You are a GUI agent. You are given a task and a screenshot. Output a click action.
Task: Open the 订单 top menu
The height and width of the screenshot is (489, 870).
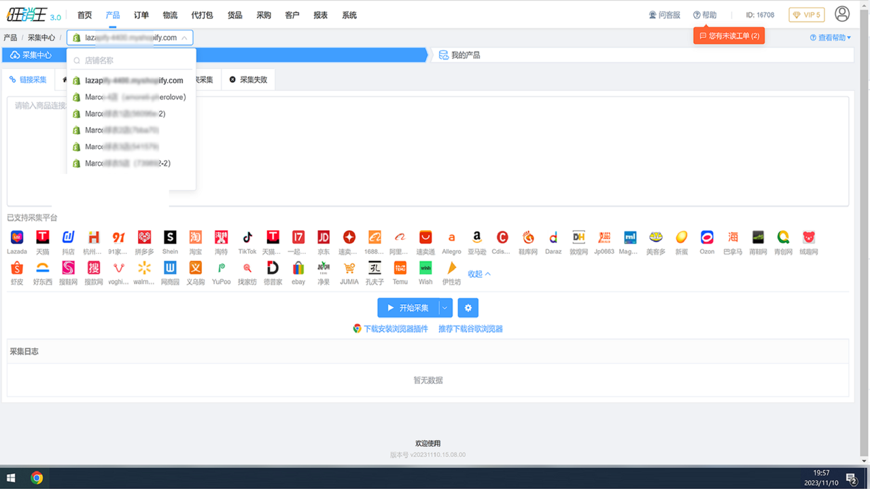click(141, 15)
